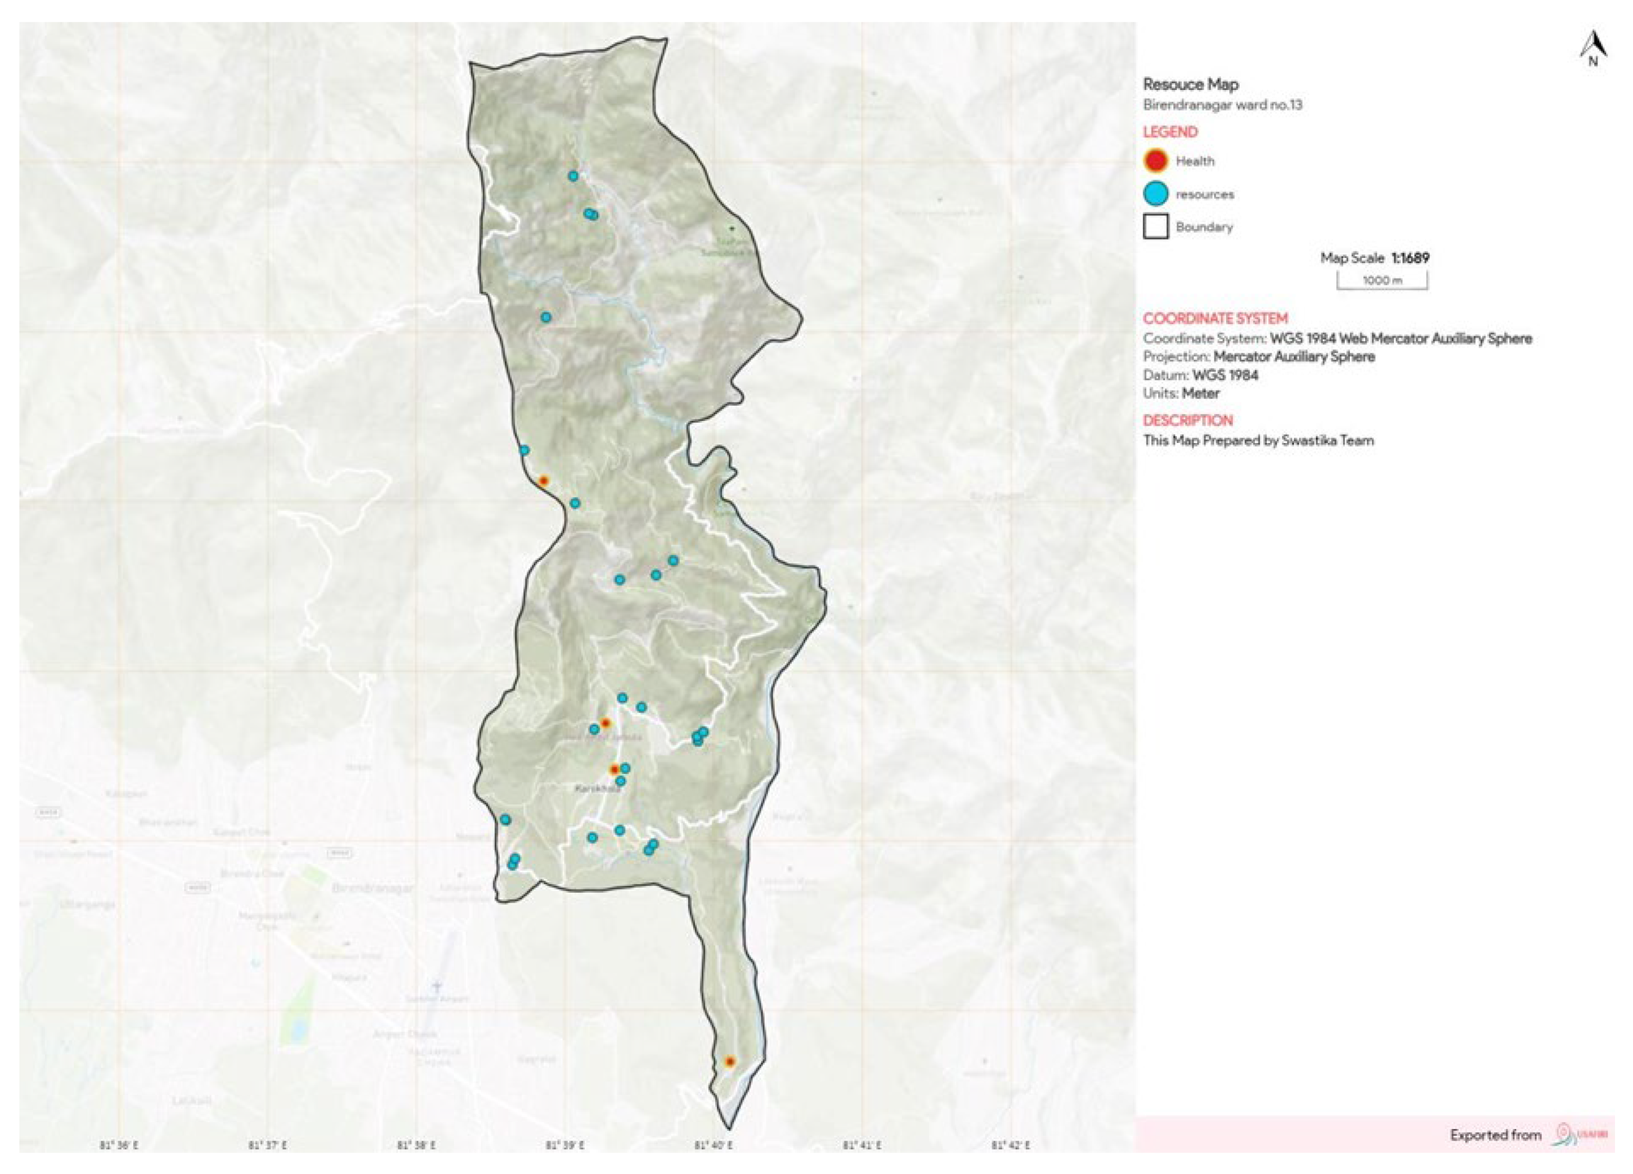Click the Birendranagar city label on basemap

(373, 888)
